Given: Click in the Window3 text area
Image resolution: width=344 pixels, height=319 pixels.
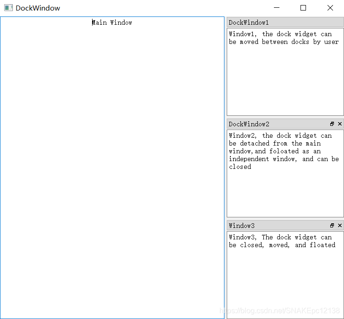Looking at the screenshot, I should (x=285, y=275).
